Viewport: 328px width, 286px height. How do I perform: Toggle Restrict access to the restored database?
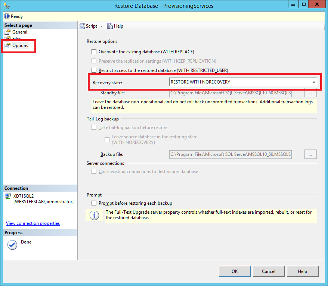pyautogui.click(x=94, y=70)
